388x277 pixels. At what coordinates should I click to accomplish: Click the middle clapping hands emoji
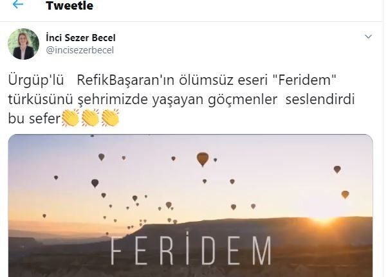(x=90, y=118)
